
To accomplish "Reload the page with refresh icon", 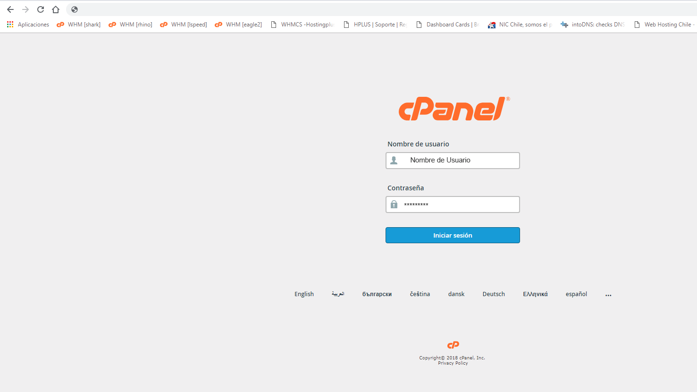I will pyautogui.click(x=41, y=9).
